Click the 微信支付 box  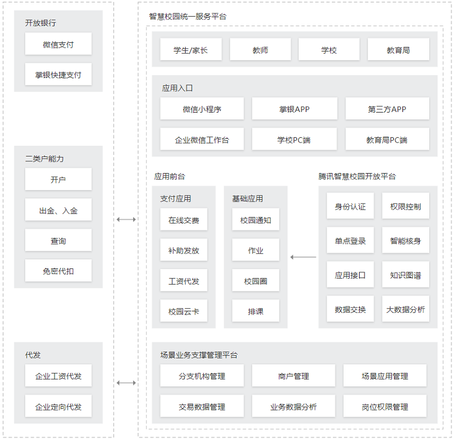[58, 44]
